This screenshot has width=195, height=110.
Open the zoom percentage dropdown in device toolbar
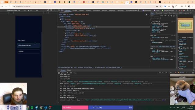(37, 10)
